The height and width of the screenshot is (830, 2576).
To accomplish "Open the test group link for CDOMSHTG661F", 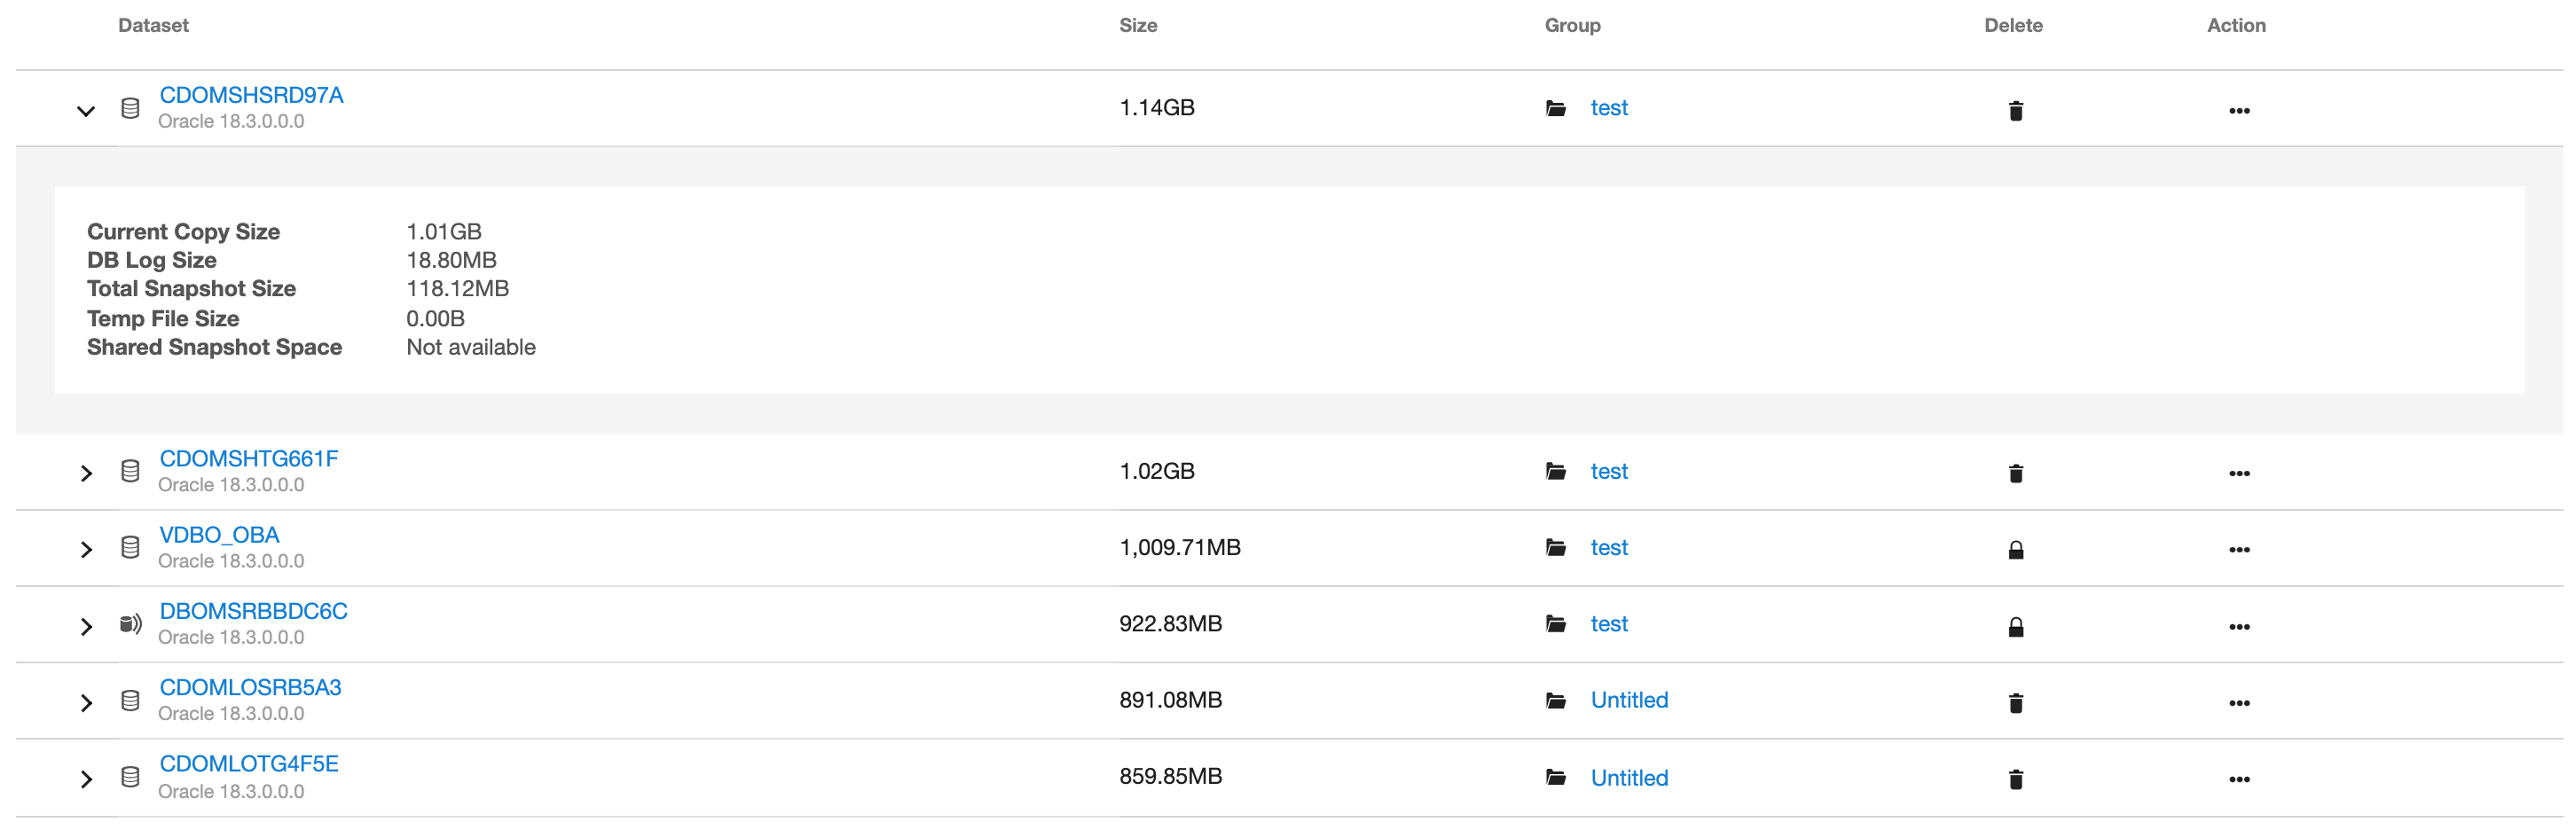I will point(1608,471).
